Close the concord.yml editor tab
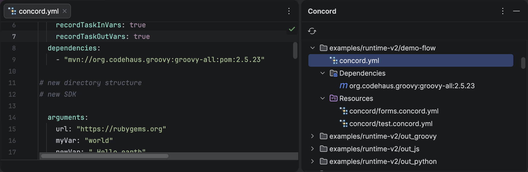This screenshot has width=528, height=172. coord(65,11)
